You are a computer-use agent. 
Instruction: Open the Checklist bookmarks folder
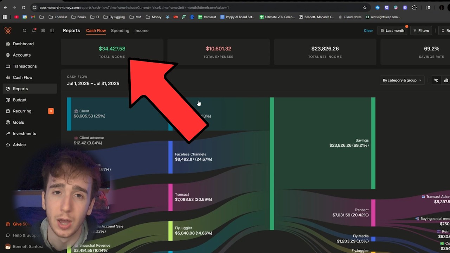point(58,17)
